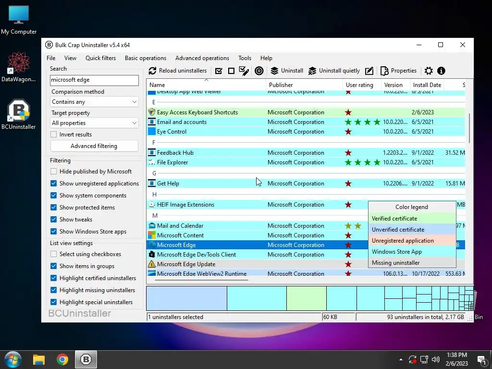Open Properties from the toolbar

pos(398,71)
